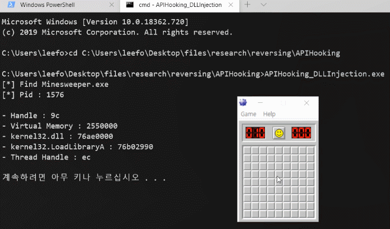
Task: Click the '[*] Find Minesweeper.exe' output line
Action: [55, 84]
